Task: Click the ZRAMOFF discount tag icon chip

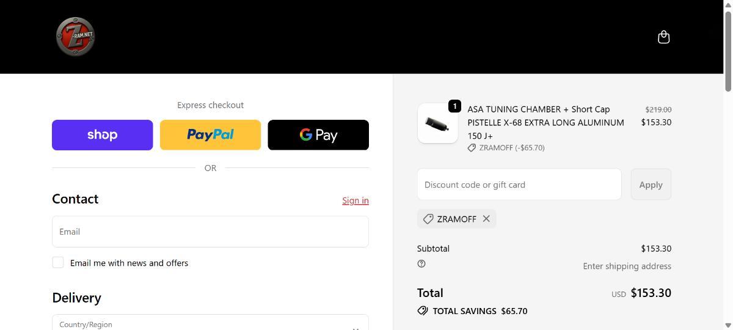Action: [428, 219]
